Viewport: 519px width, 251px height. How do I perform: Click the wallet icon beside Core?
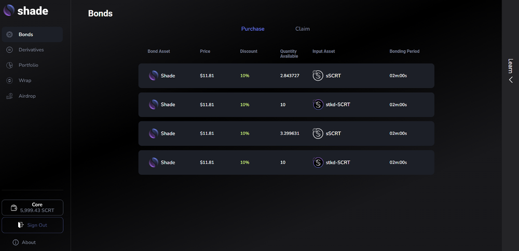[x=14, y=207]
